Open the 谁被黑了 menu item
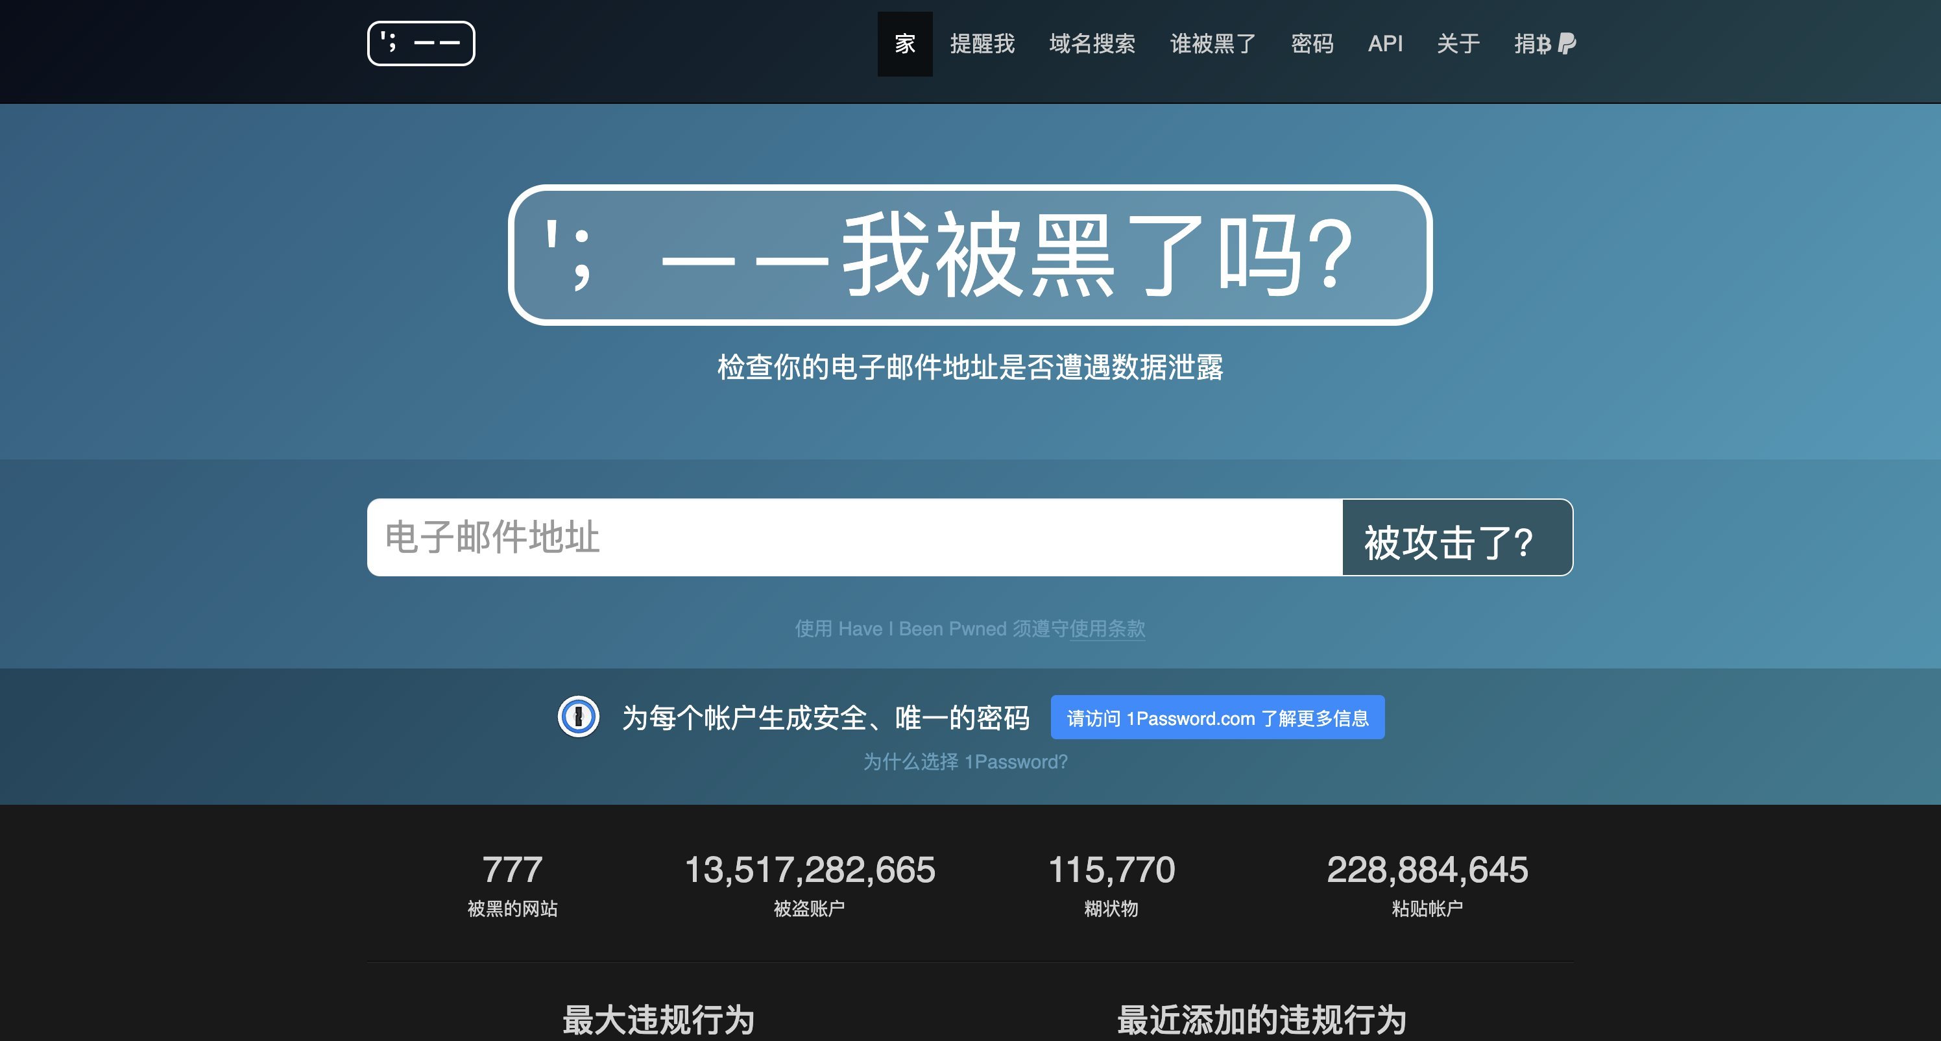This screenshot has height=1041, width=1941. pyautogui.click(x=1212, y=43)
